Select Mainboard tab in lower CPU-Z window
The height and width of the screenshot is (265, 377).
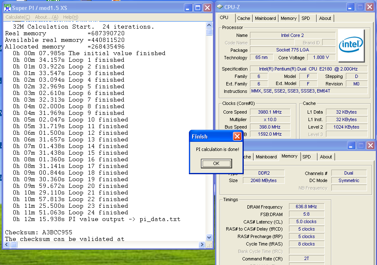point(266,157)
